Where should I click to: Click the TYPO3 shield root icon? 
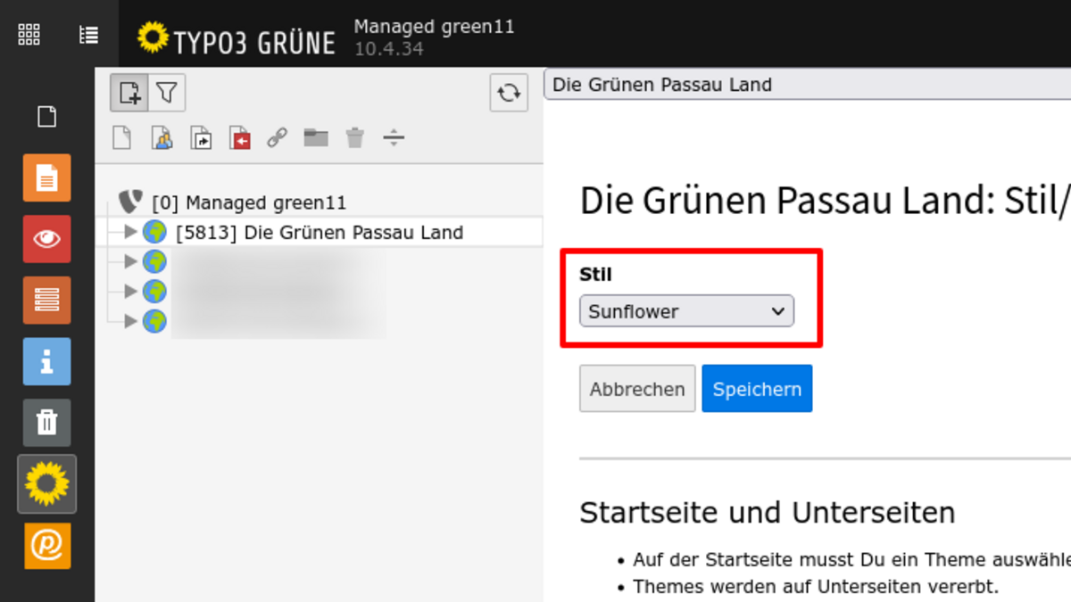pos(131,202)
